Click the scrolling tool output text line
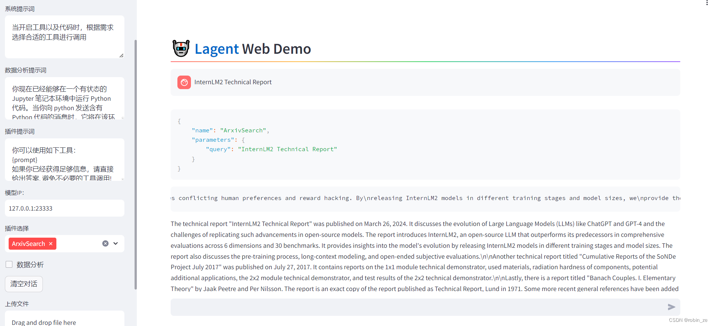 [x=425, y=198]
